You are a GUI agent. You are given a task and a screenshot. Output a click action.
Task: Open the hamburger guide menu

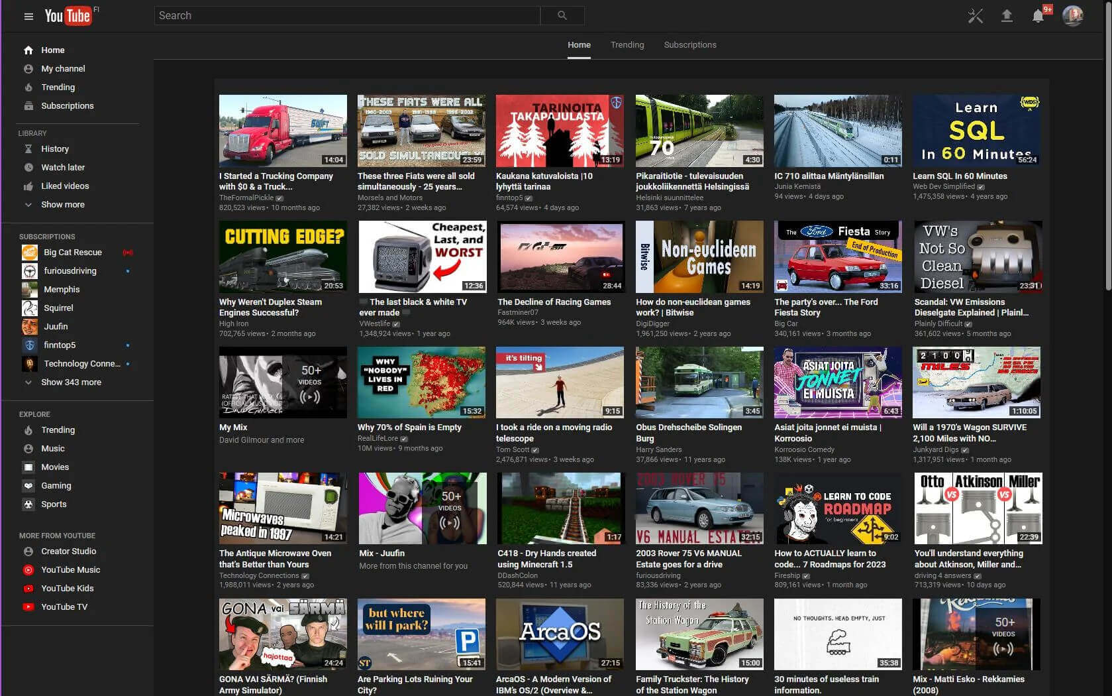(28, 16)
